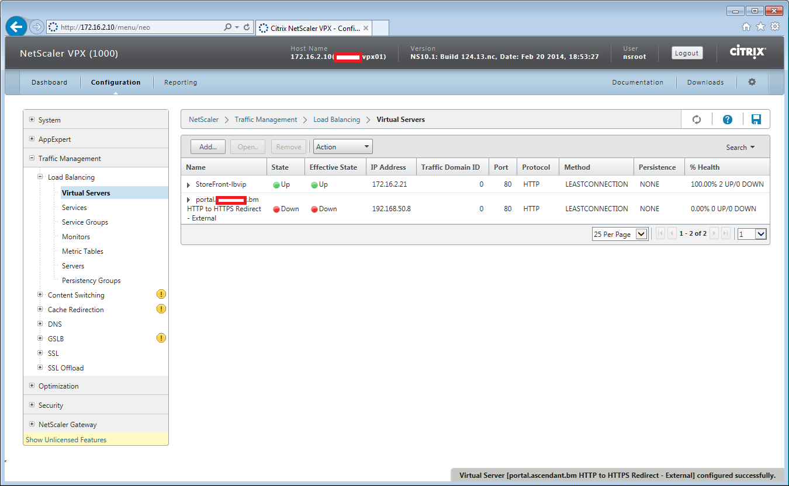The image size is (789, 486).
Task: Click the red Effective State icon for portal server
Action: tap(314, 209)
